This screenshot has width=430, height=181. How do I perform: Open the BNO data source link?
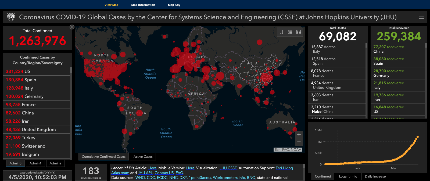click(x=251, y=178)
